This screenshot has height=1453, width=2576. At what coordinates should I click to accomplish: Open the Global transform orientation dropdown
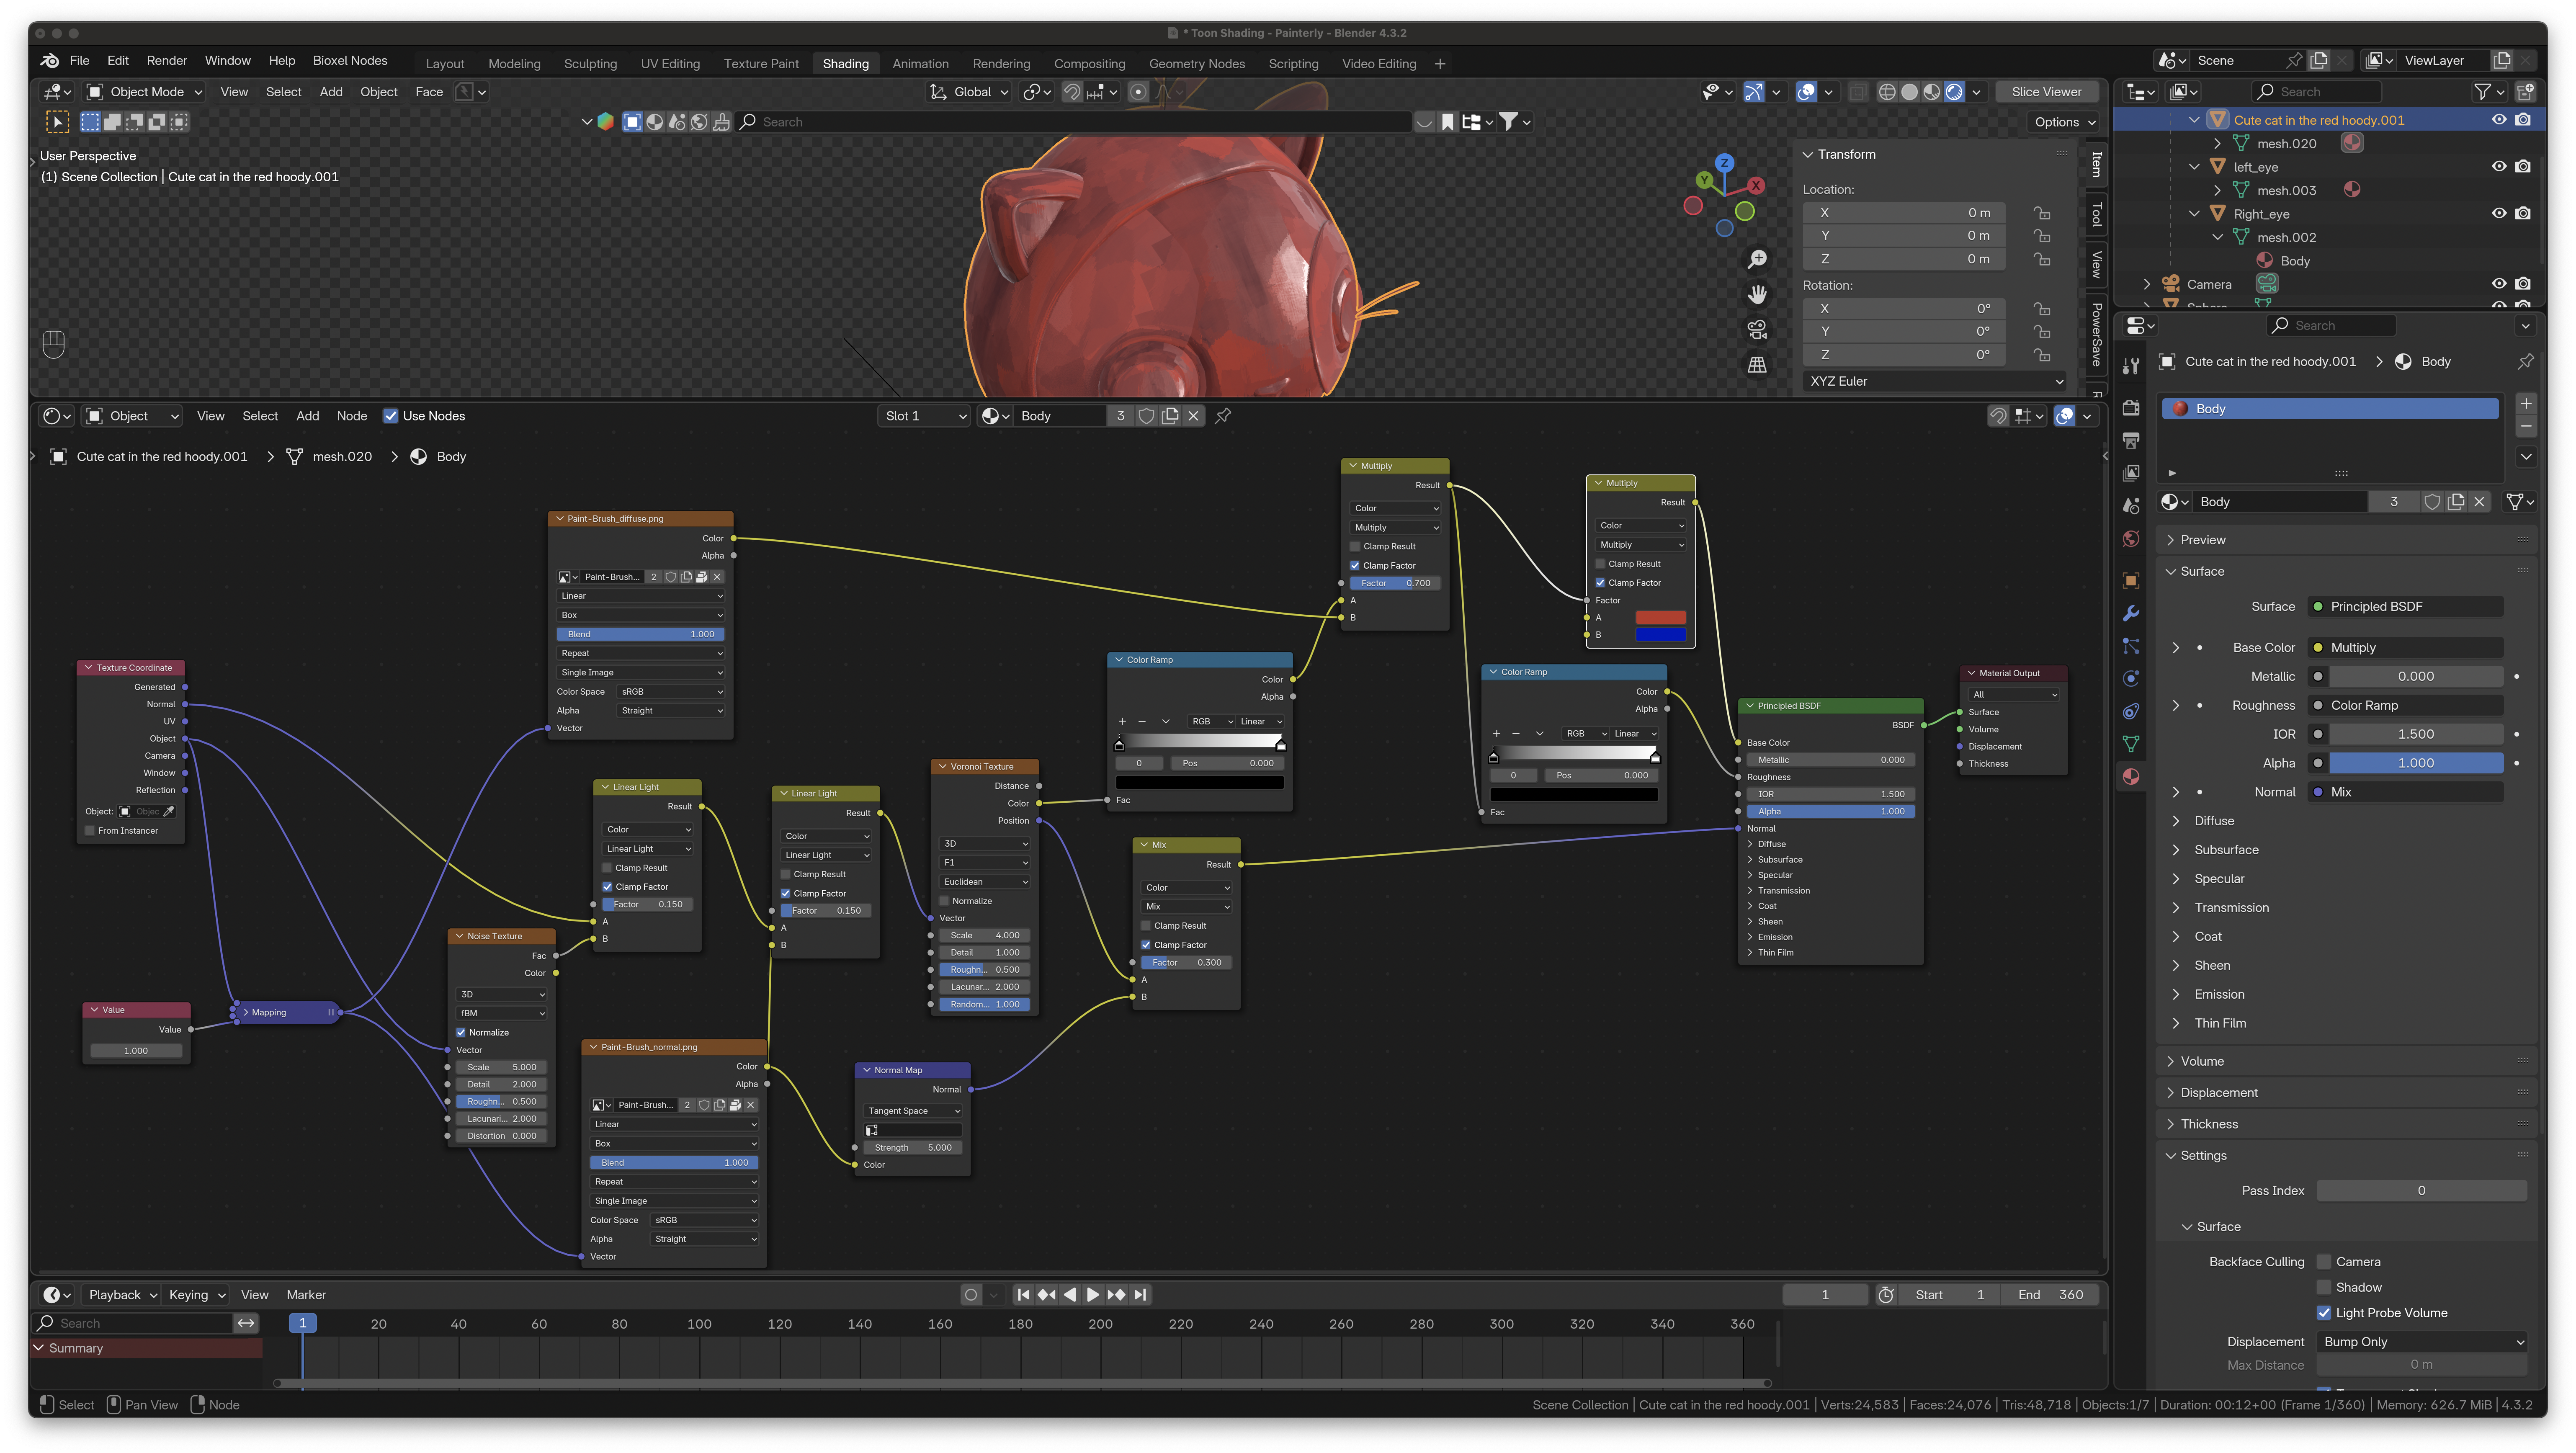(x=968, y=92)
